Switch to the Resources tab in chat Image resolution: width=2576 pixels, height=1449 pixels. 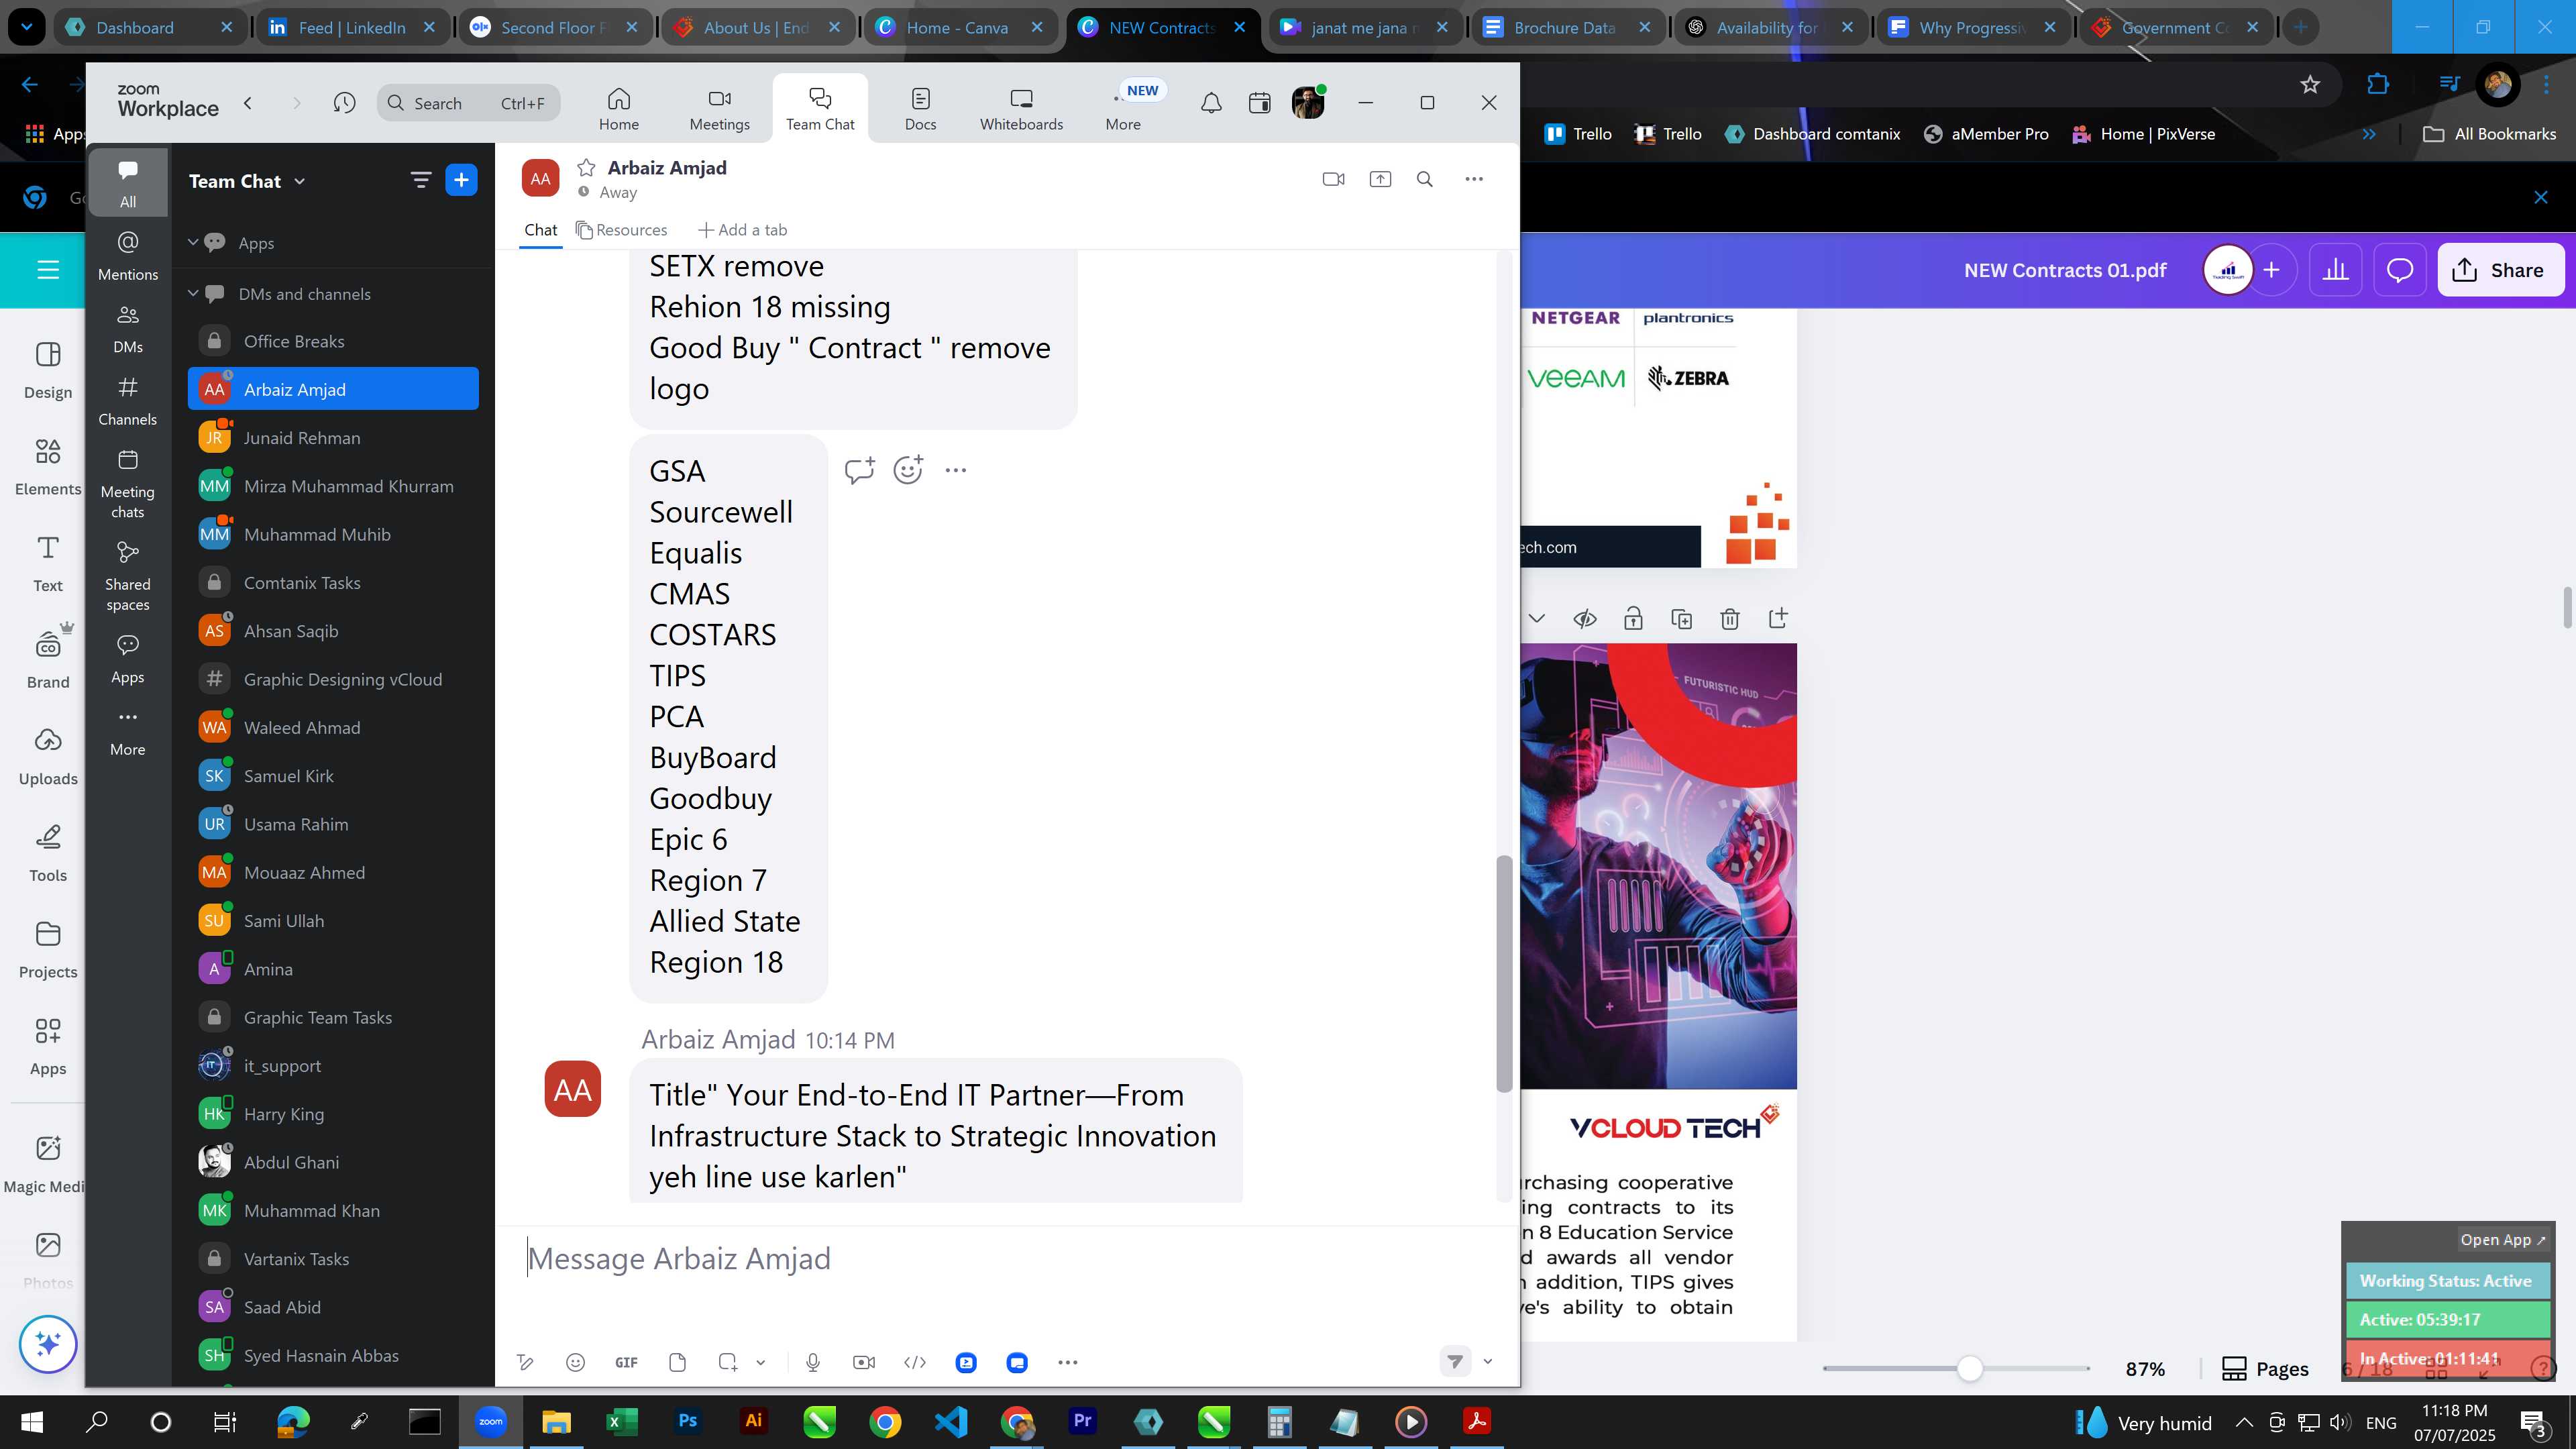tap(621, 230)
